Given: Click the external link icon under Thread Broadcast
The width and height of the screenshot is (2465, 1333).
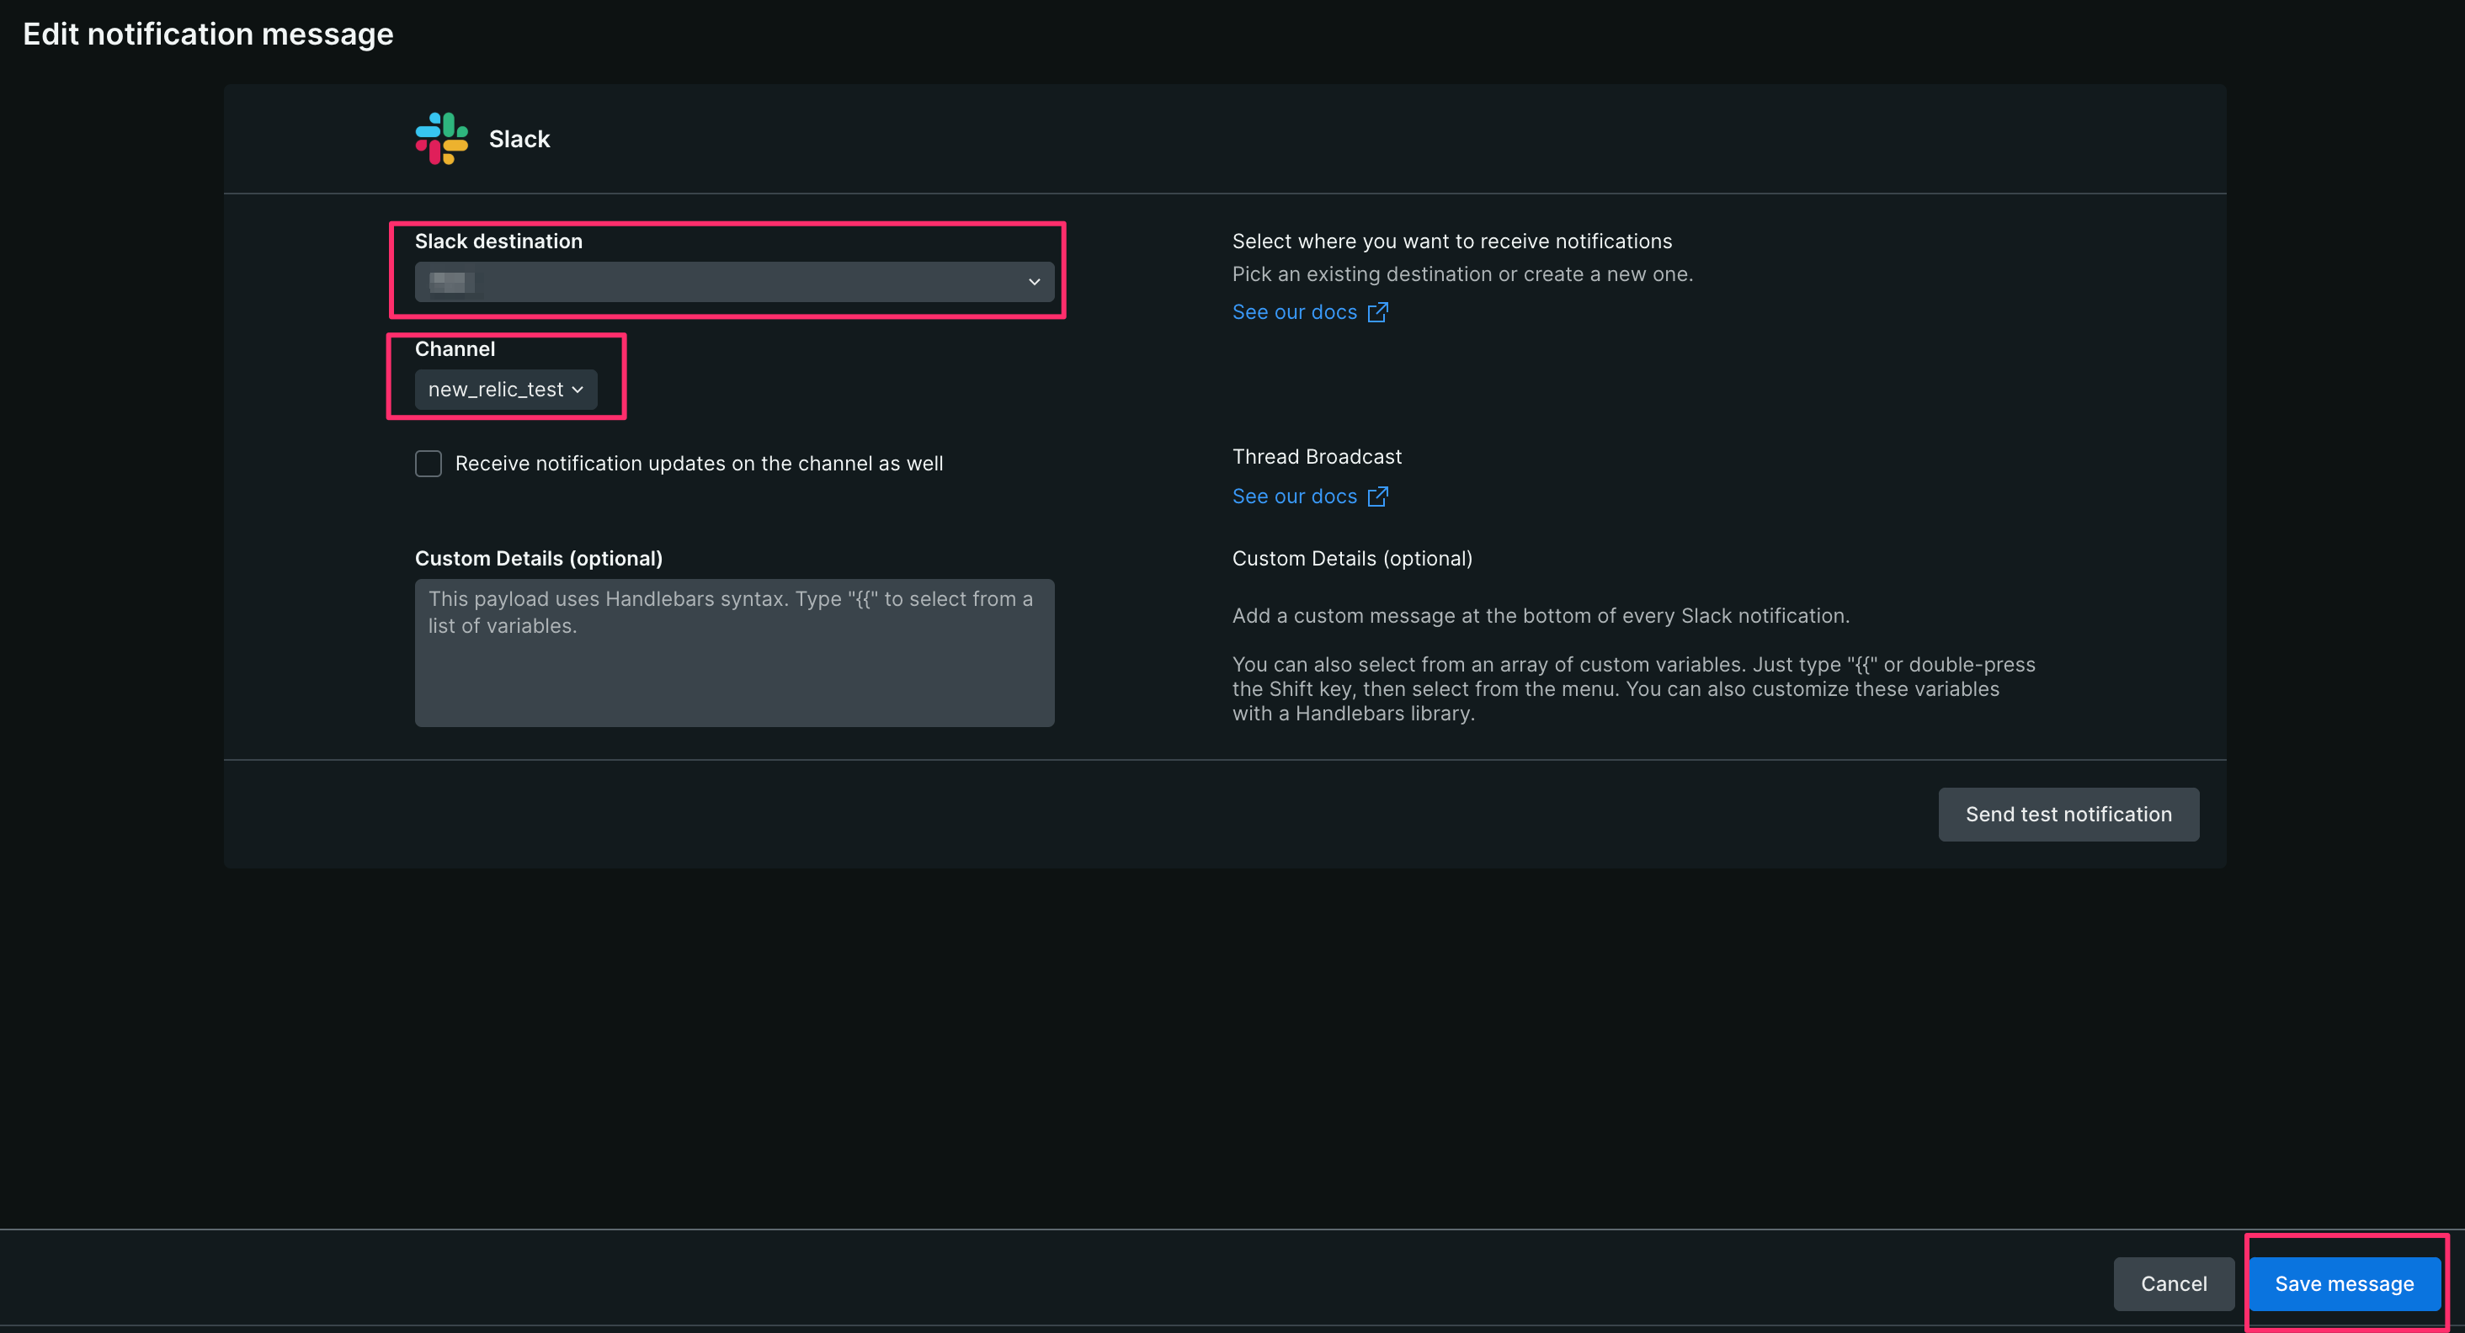Looking at the screenshot, I should (x=1378, y=497).
